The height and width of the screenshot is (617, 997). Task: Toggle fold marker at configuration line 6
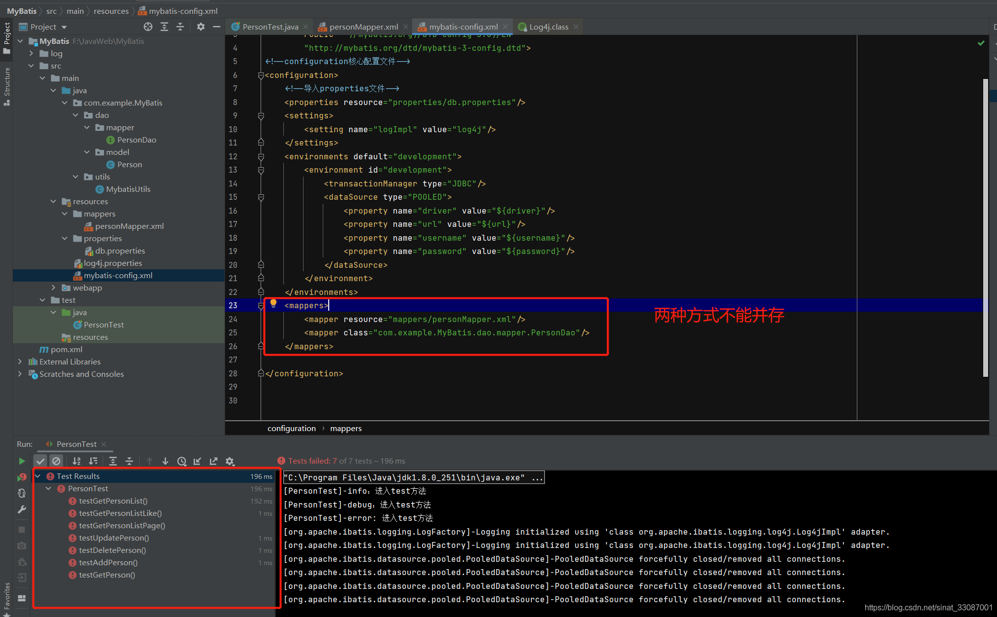[261, 75]
